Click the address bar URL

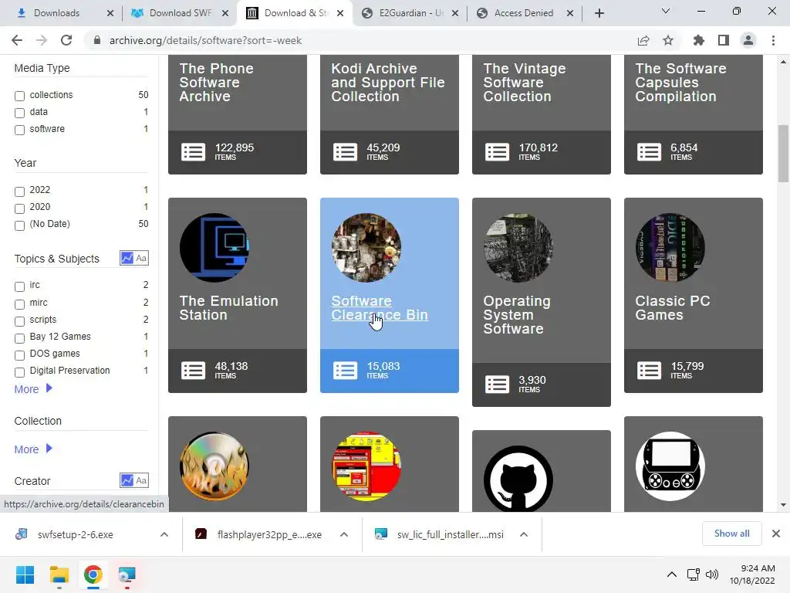(205, 40)
